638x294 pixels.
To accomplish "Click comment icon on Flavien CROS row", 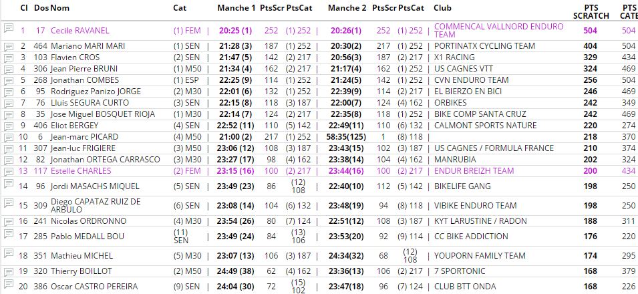I will [x=9, y=57].
